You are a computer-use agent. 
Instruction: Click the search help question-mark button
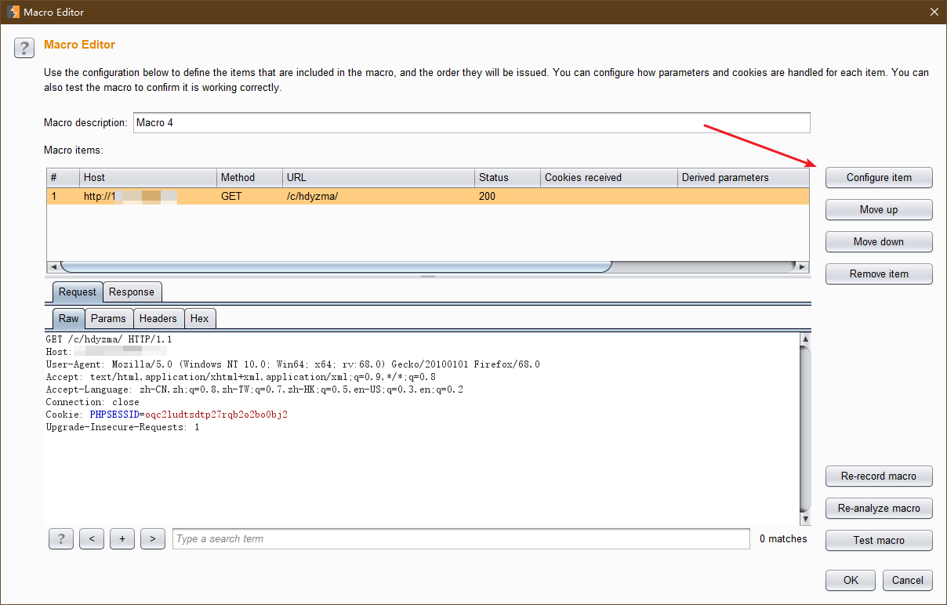pos(61,539)
